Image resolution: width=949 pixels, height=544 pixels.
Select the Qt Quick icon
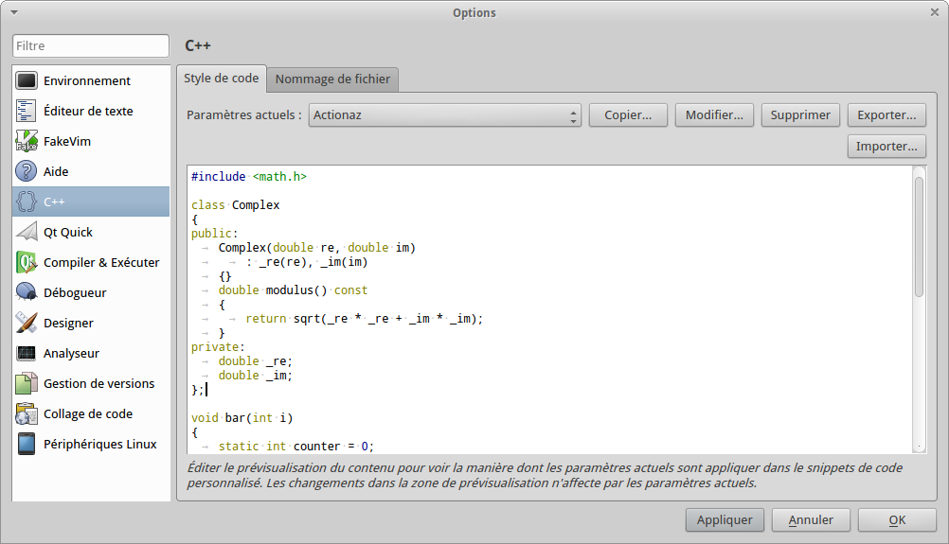click(27, 233)
